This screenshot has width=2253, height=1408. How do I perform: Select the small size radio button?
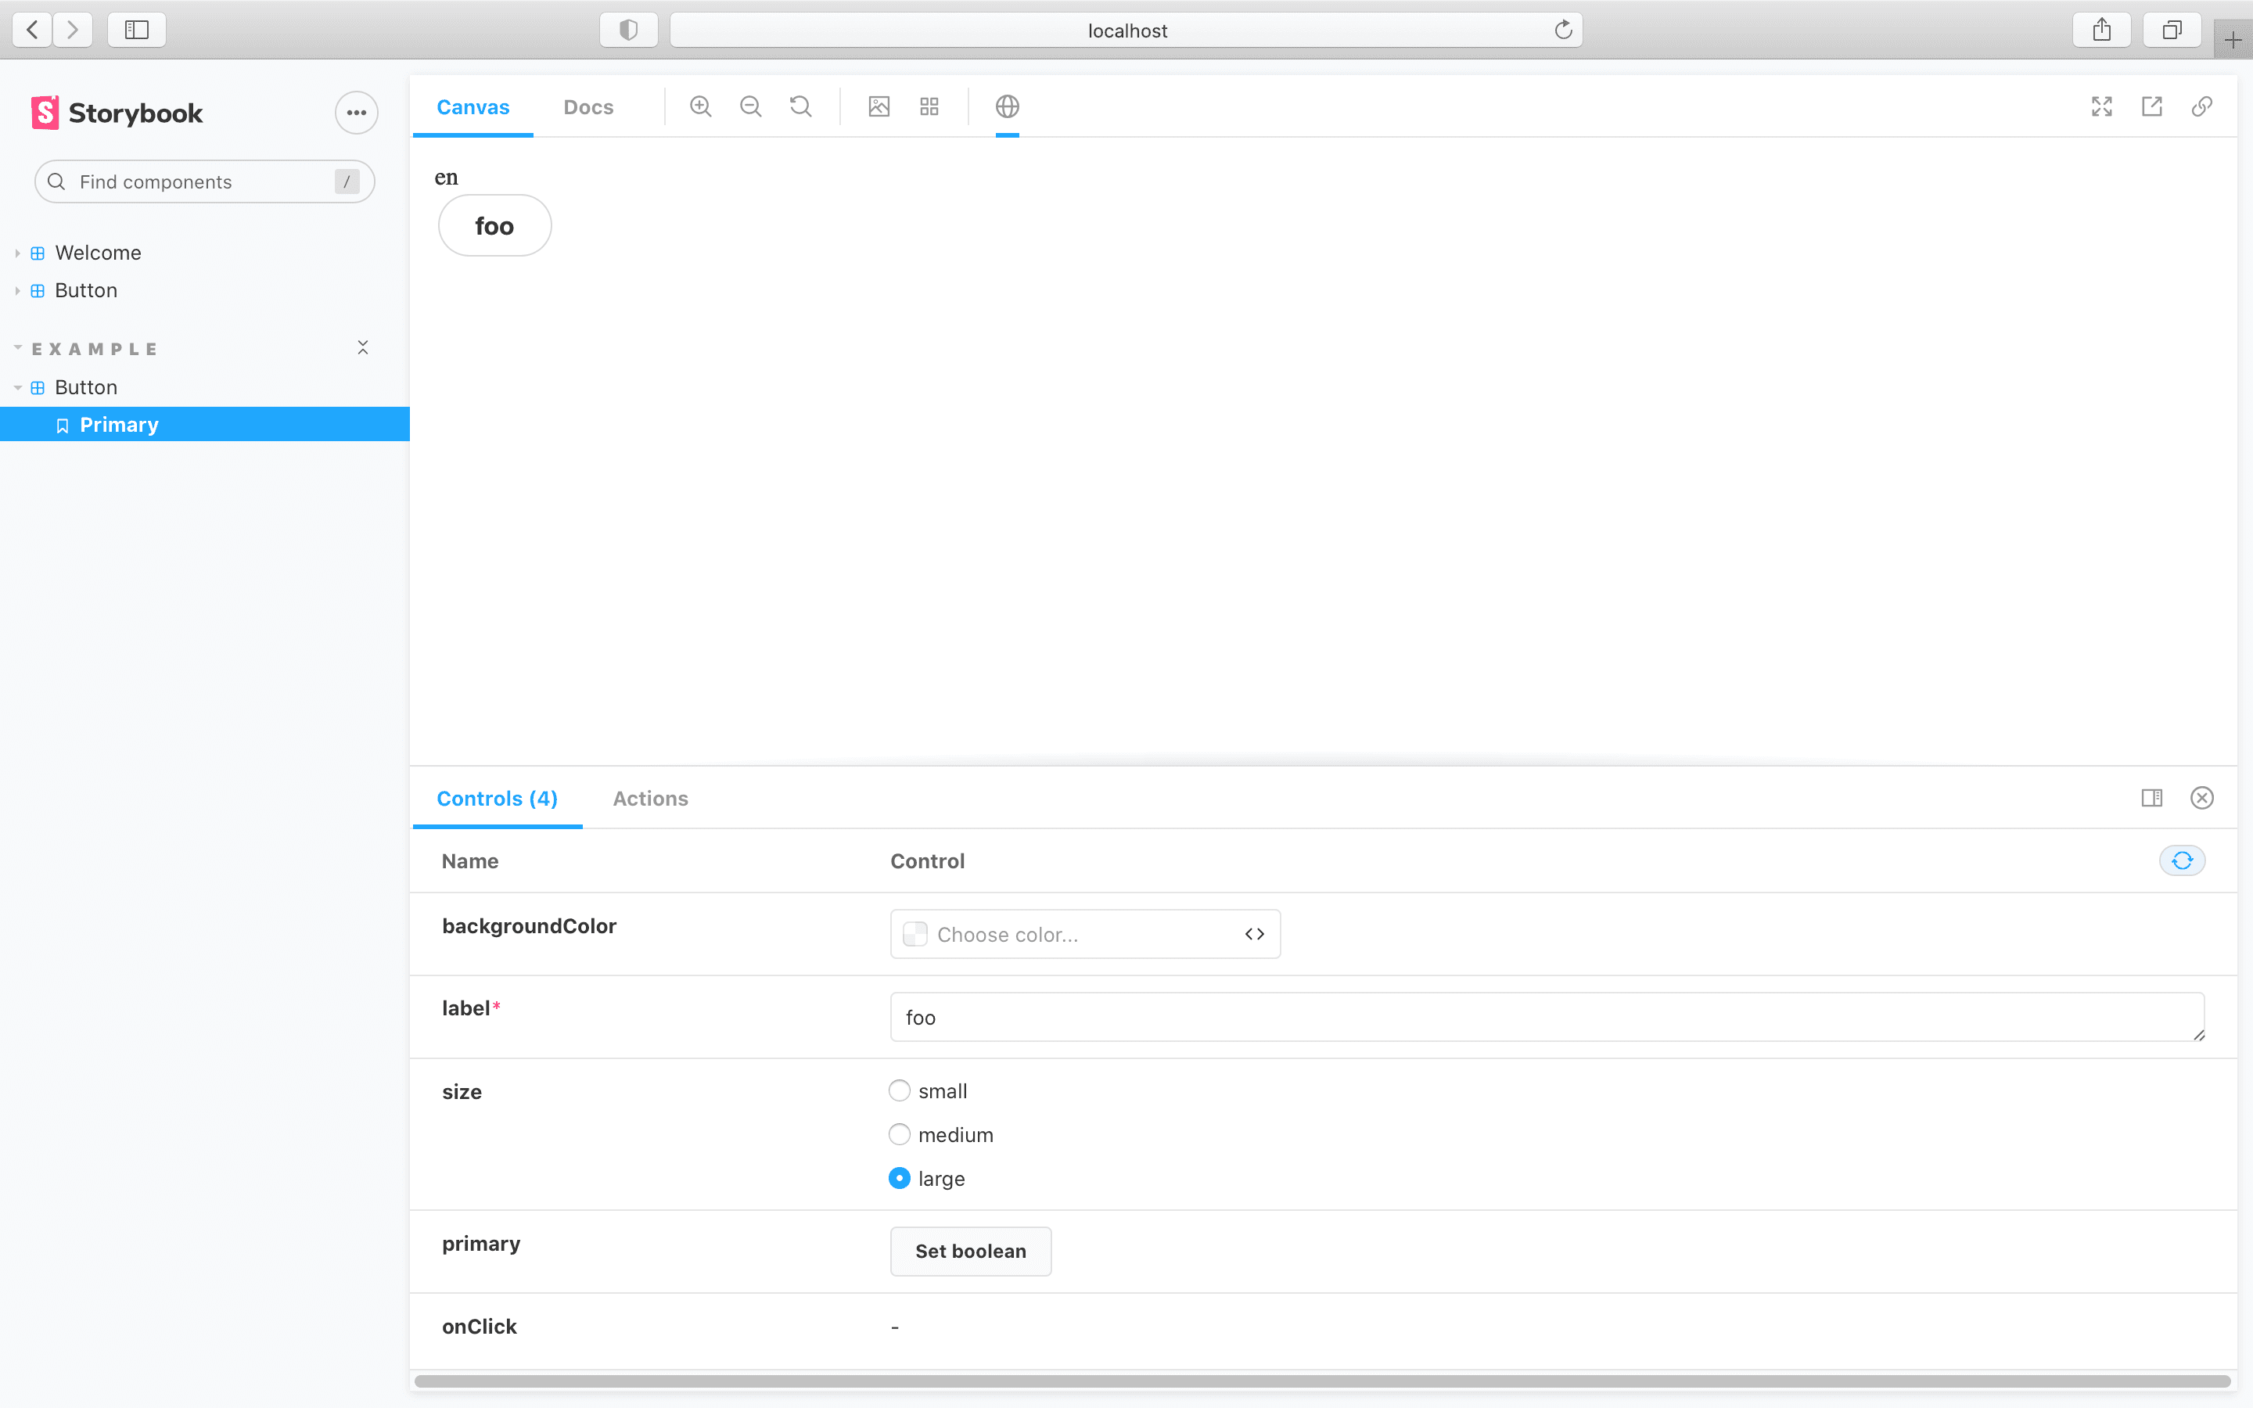899,1088
